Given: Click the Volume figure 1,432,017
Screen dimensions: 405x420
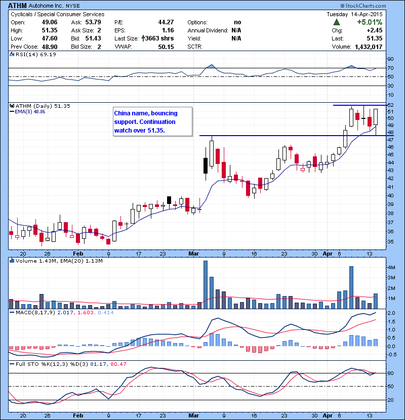Looking at the screenshot, I should pos(369,47).
